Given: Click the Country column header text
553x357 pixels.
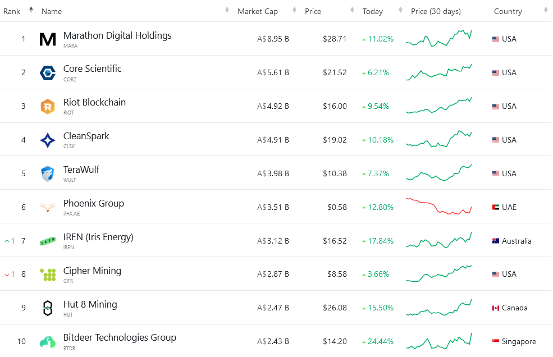Looking at the screenshot, I should click(x=508, y=12).
